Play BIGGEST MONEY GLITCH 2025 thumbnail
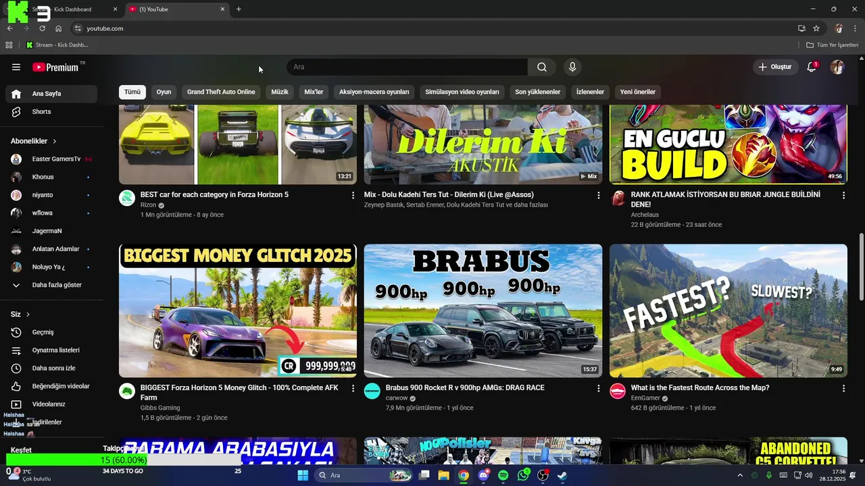Image resolution: width=865 pixels, height=486 pixels. click(x=238, y=310)
